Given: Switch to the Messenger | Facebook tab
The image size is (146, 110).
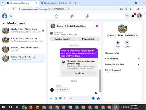Looking at the screenshot, I should [x=22, y=3].
